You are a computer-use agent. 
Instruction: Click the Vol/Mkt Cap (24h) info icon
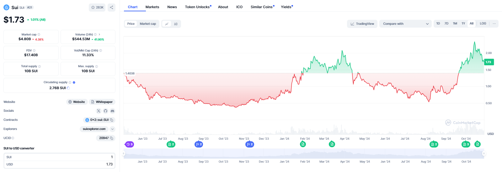click(x=101, y=51)
